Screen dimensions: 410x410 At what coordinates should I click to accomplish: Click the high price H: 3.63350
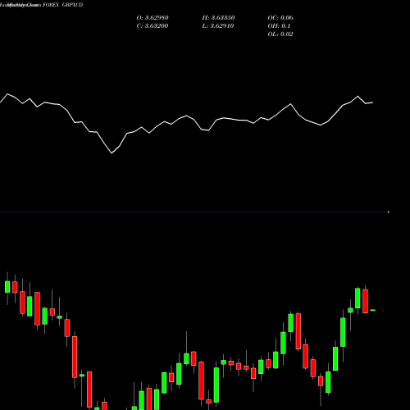218,18
